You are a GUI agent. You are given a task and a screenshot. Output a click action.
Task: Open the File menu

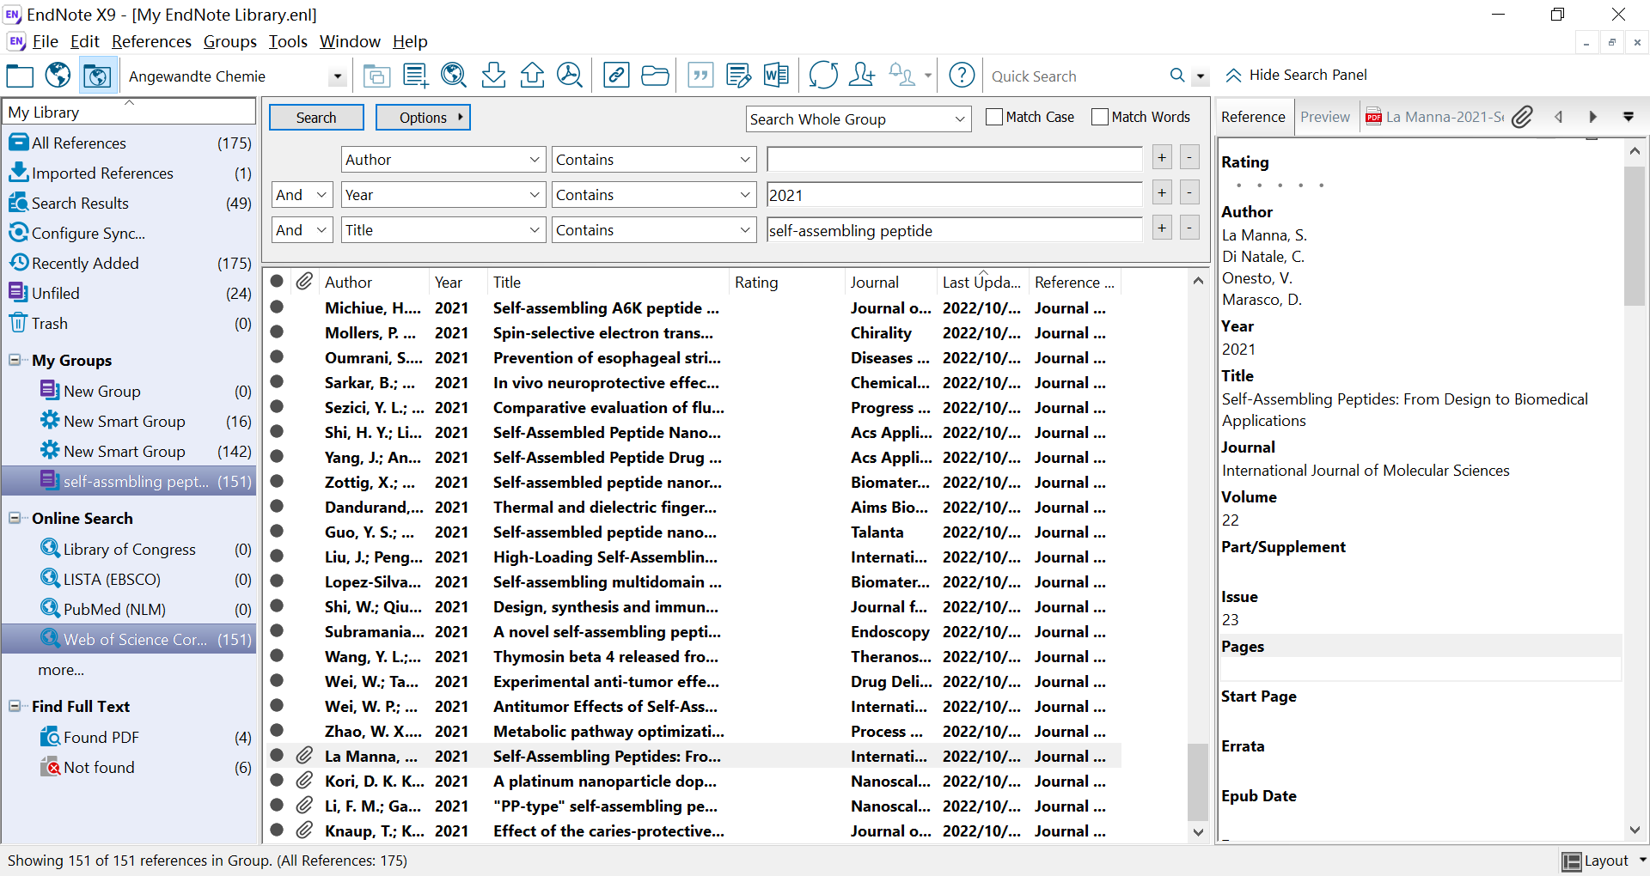point(45,41)
